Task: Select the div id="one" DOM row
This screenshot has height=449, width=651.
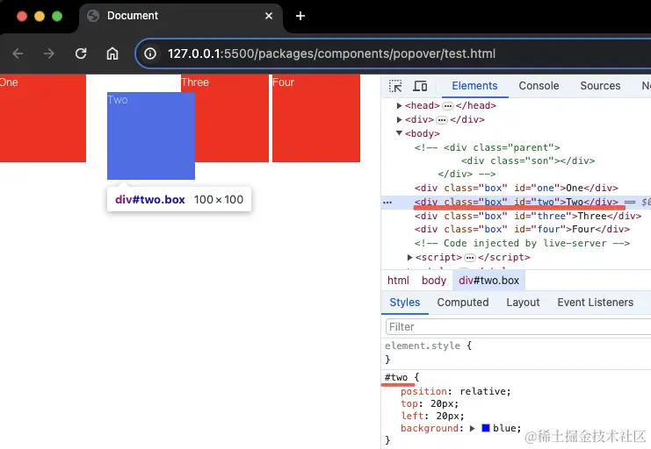Action: 516,189
